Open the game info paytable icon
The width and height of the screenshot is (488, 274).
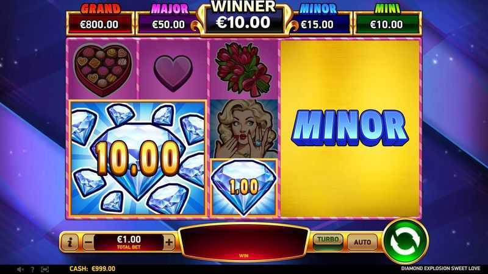tap(70, 242)
